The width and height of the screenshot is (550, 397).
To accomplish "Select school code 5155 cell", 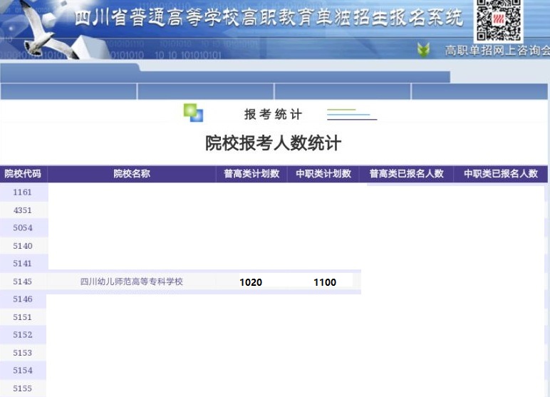I will click(23, 388).
